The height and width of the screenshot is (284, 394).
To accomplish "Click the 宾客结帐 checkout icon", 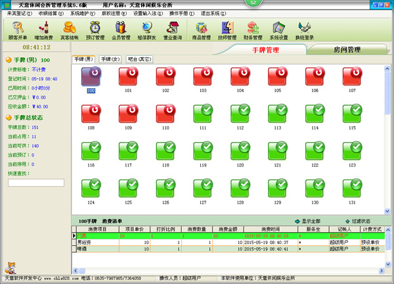I will (x=69, y=30).
